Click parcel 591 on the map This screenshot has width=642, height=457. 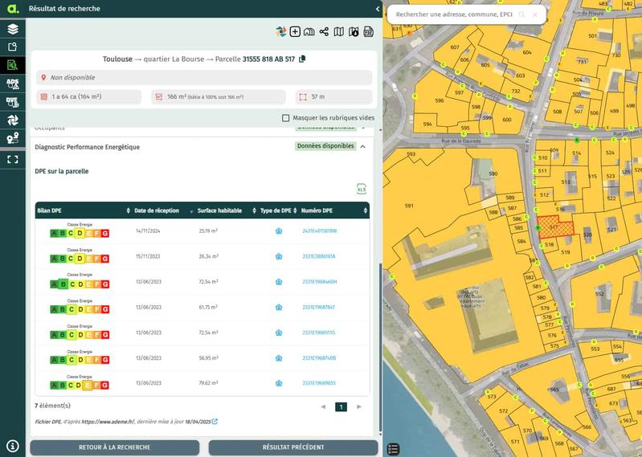(409, 206)
